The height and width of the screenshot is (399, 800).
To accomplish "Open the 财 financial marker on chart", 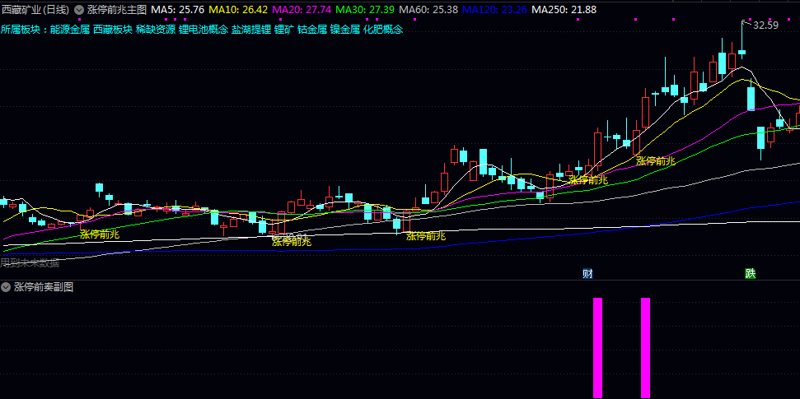I will tap(587, 274).
